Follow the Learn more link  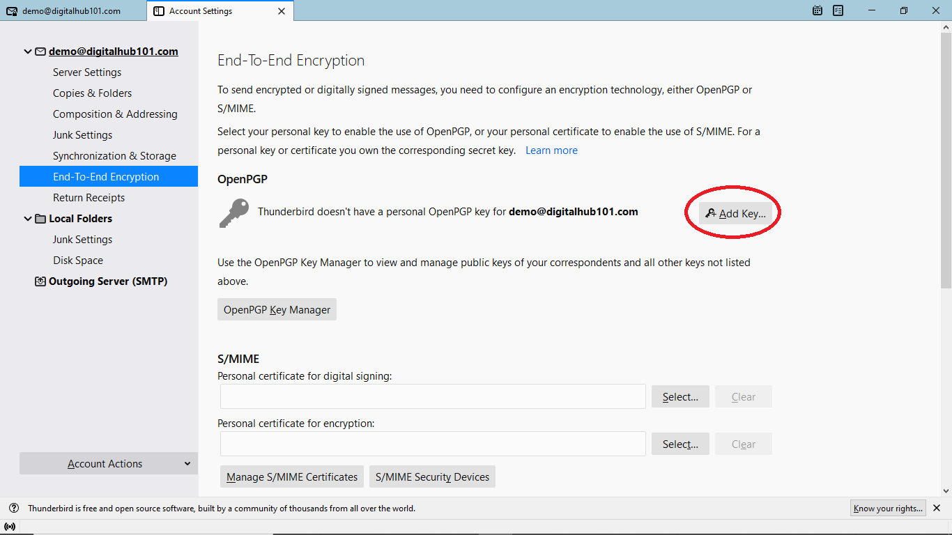pos(551,150)
